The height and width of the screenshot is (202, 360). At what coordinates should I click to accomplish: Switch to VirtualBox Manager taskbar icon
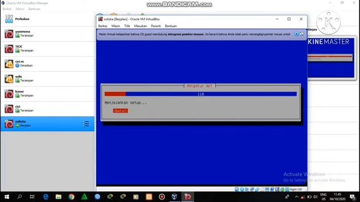point(174,197)
